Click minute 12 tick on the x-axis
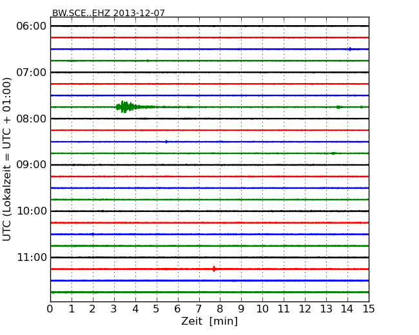Image resolution: width=419 pixels, height=335 pixels. pos(305,309)
